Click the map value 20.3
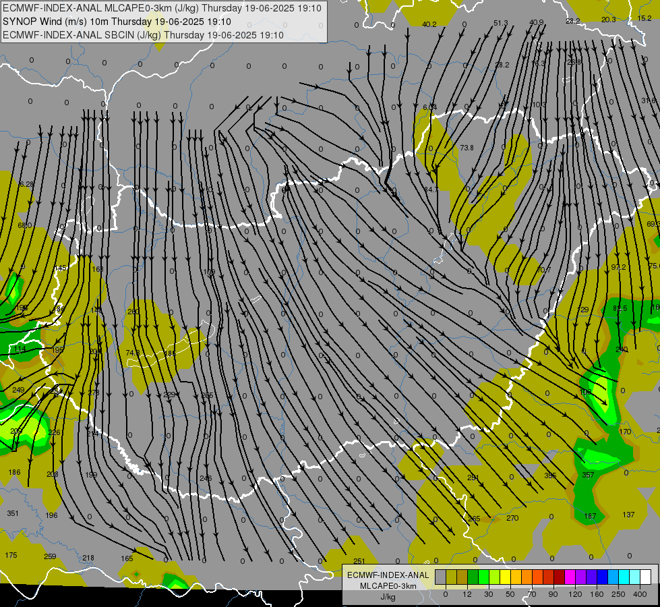660x607 pixels. (x=609, y=20)
